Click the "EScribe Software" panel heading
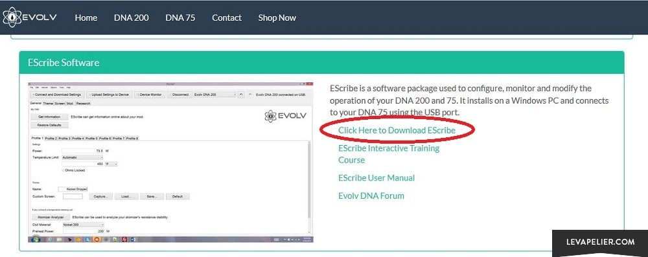Viewport: 648px width, 257px height. pyautogui.click(x=64, y=63)
